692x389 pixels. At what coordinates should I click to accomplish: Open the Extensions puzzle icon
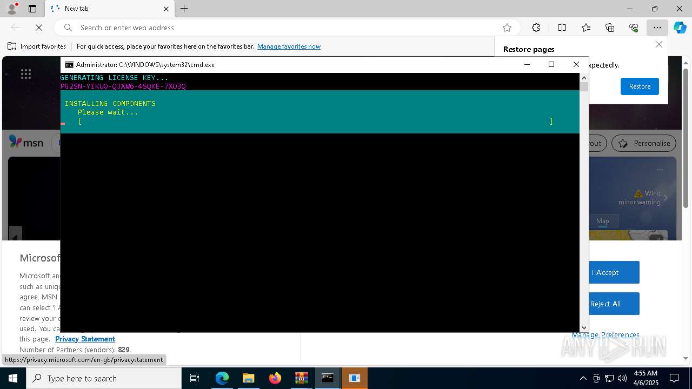tap(536, 28)
